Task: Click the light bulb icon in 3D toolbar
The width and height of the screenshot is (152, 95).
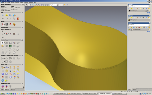Action: click(65, 5)
